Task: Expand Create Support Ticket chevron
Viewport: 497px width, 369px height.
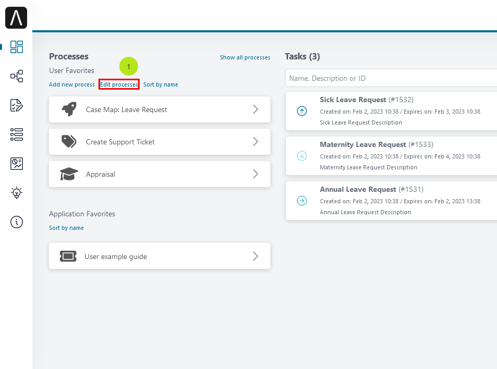Action: coord(255,142)
